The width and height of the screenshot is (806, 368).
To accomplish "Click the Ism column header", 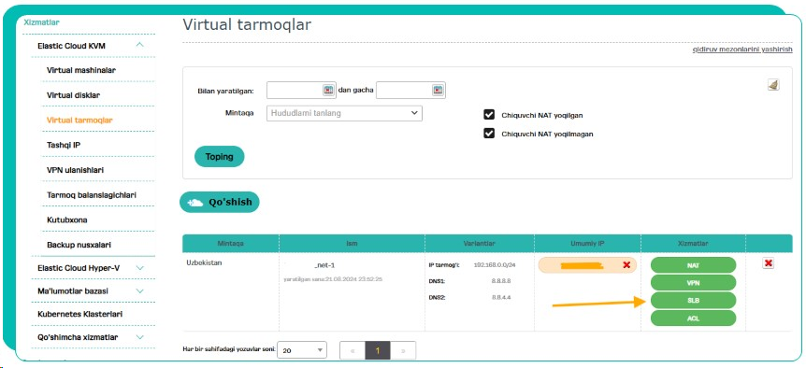I will (x=353, y=243).
